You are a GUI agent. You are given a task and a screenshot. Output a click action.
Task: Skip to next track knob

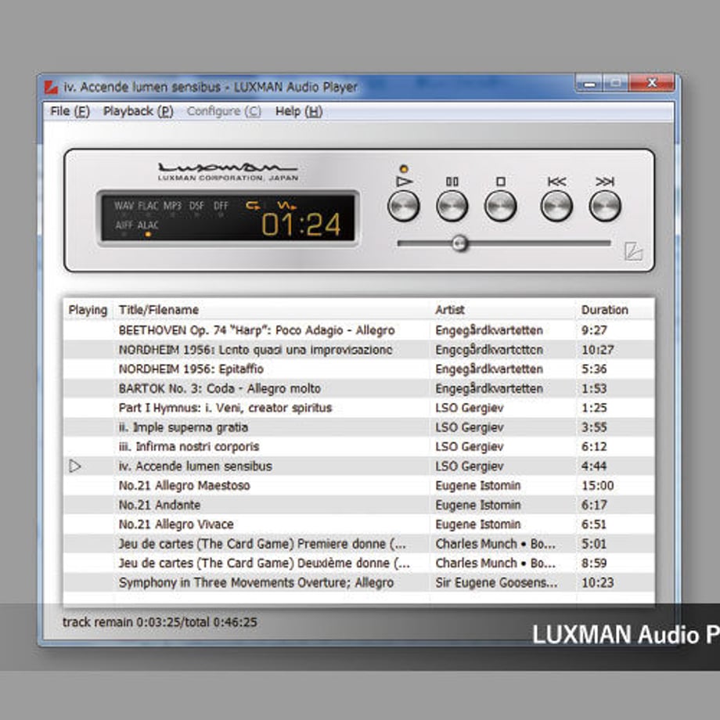pos(605,206)
